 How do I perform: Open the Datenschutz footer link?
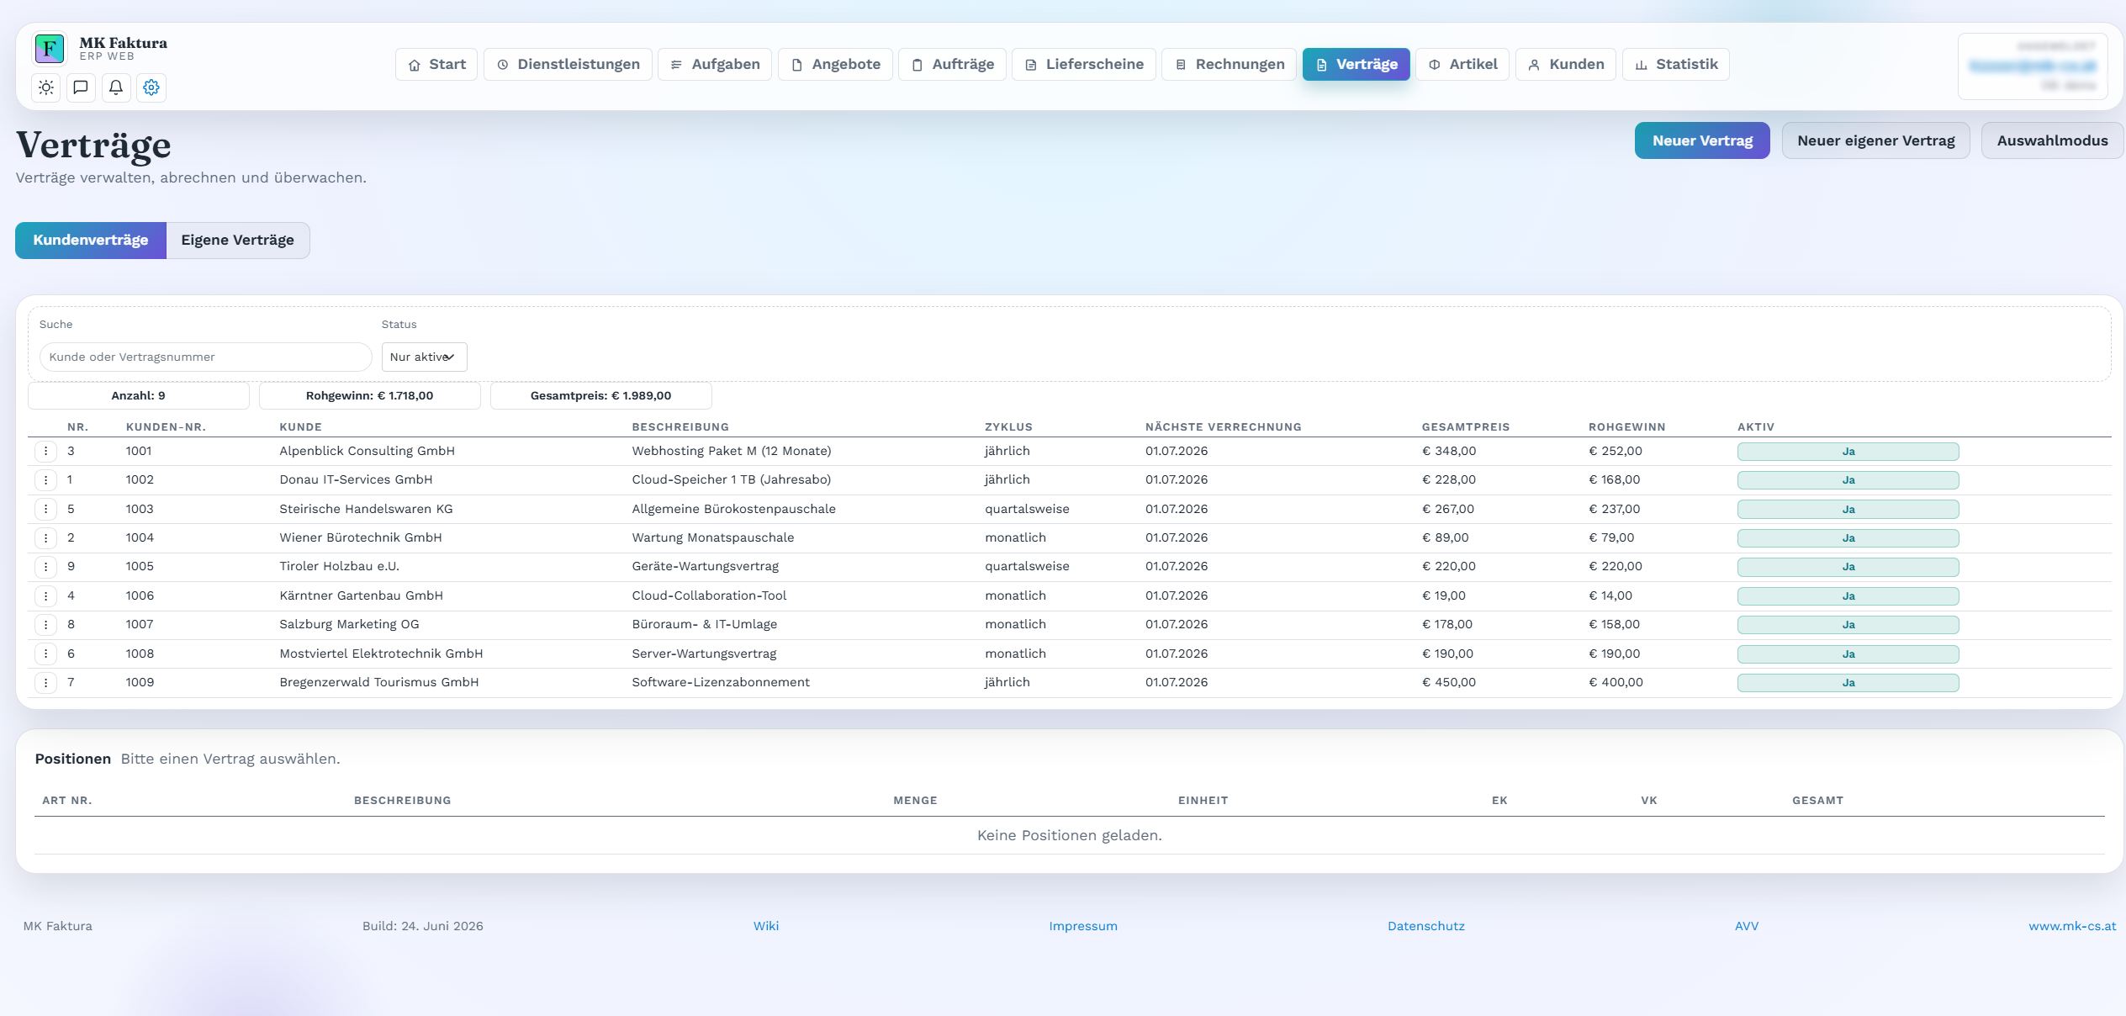pos(1426,926)
